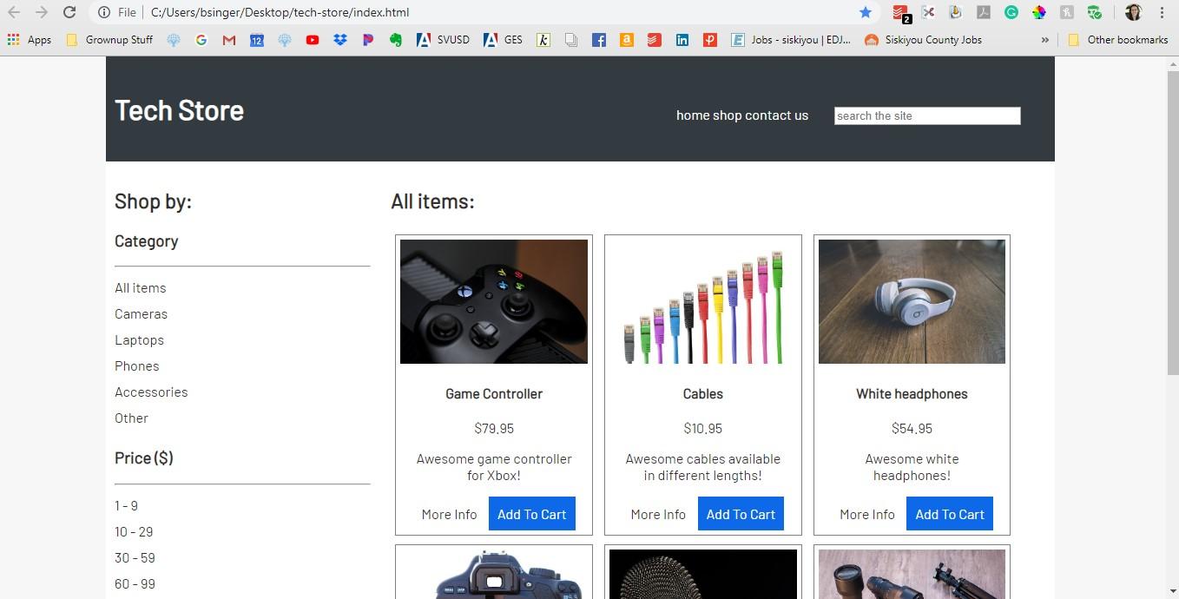
Task: Click the Tech Store site title
Action: click(x=179, y=110)
